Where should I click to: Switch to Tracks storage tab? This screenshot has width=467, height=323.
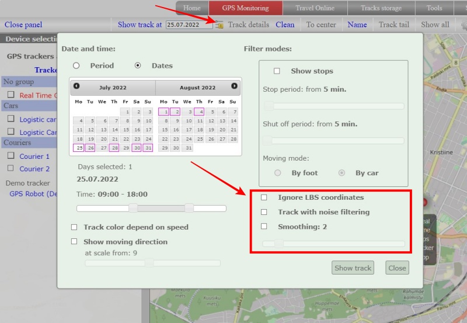381,8
